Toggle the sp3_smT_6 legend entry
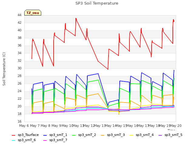This screenshot has width=194, height=146. pyautogui.click(x=24, y=140)
